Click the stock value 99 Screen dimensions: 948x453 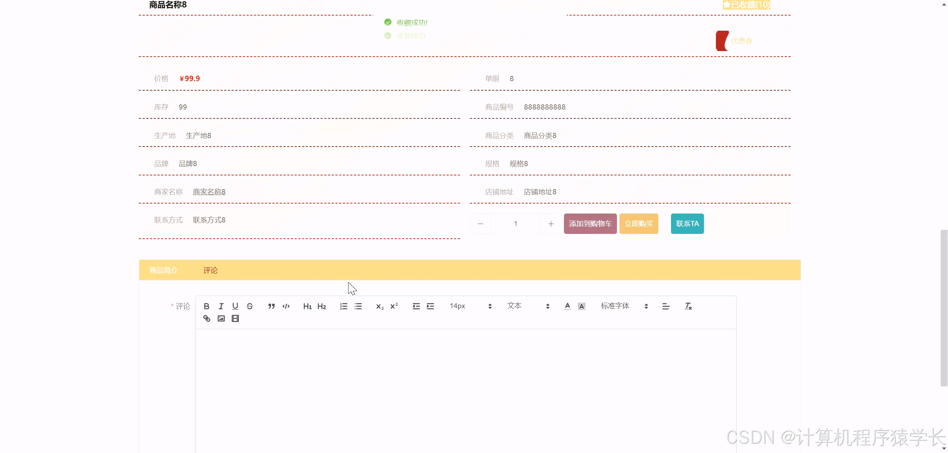pos(183,107)
